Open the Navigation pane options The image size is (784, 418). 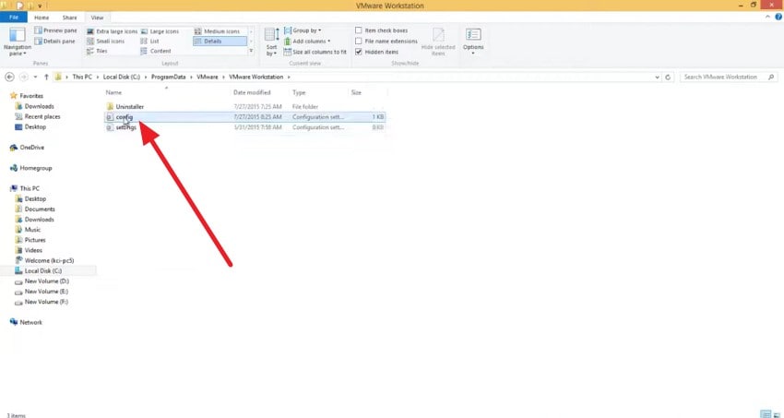pyautogui.click(x=18, y=42)
